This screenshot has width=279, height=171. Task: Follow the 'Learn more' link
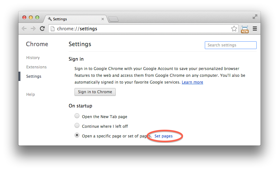click(192, 82)
